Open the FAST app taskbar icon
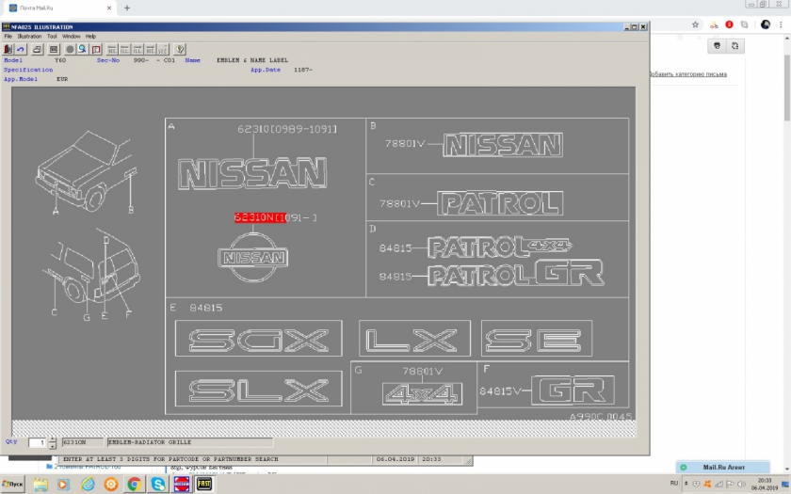 pos(204,485)
